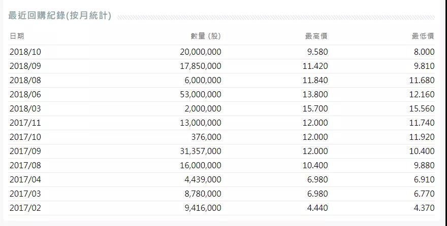
Task: Click the 數量 (股) column header
Action: coord(206,36)
